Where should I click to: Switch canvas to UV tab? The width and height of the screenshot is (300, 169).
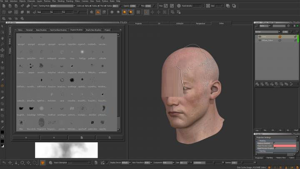(x=159, y=23)
